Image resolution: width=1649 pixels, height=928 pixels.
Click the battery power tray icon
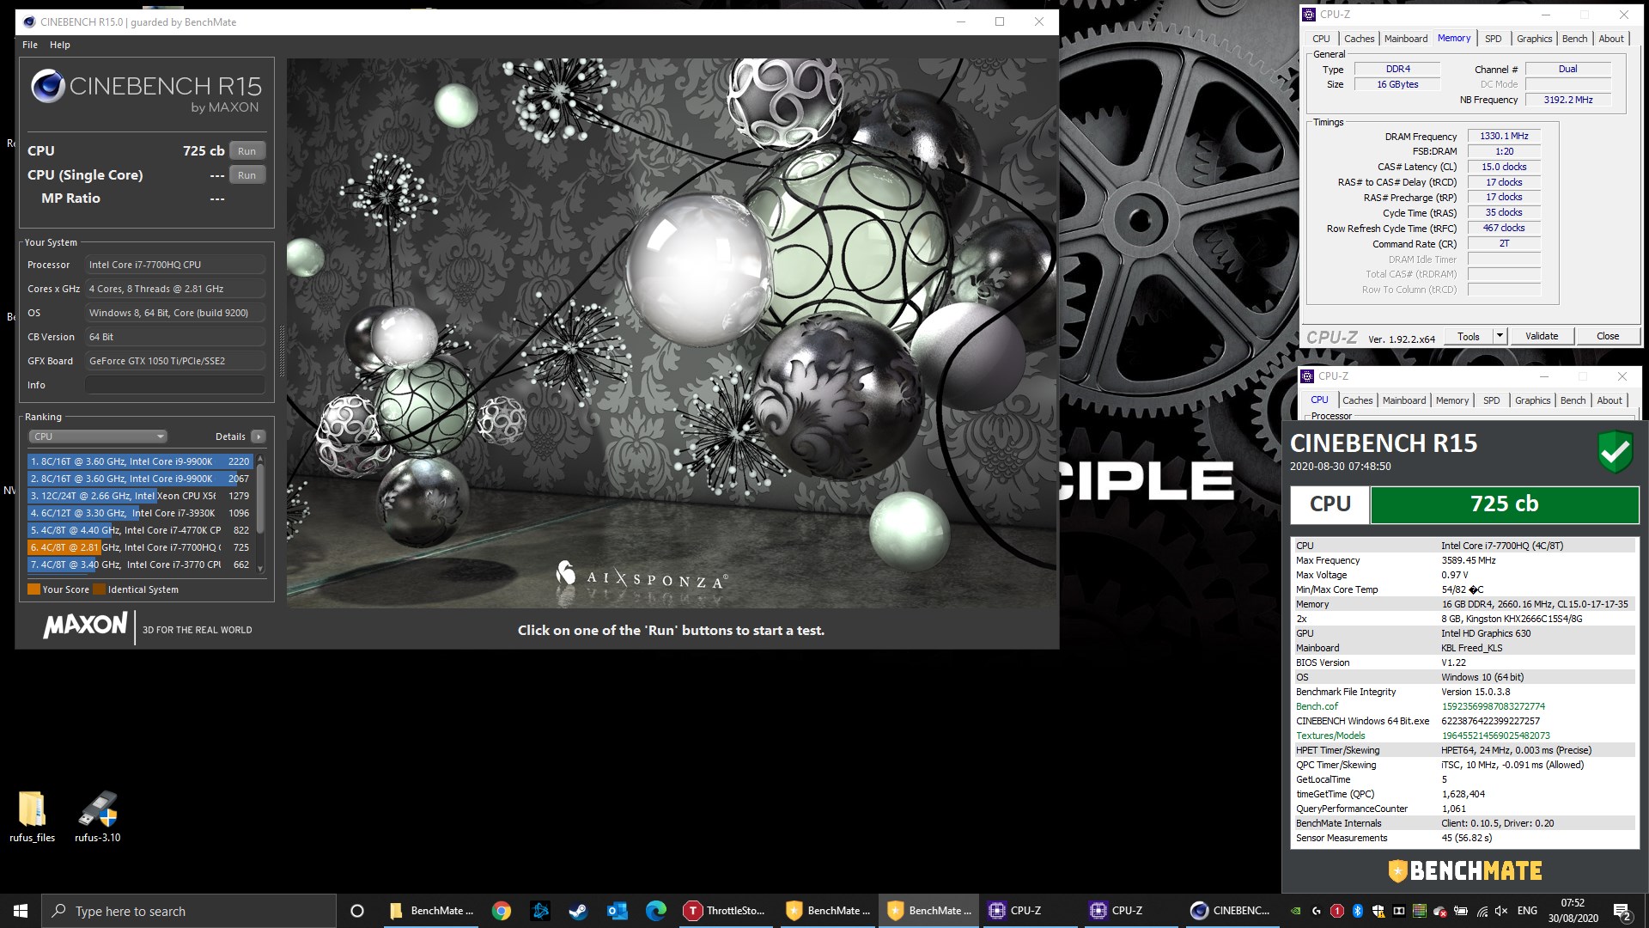[x=1461, y=911]
